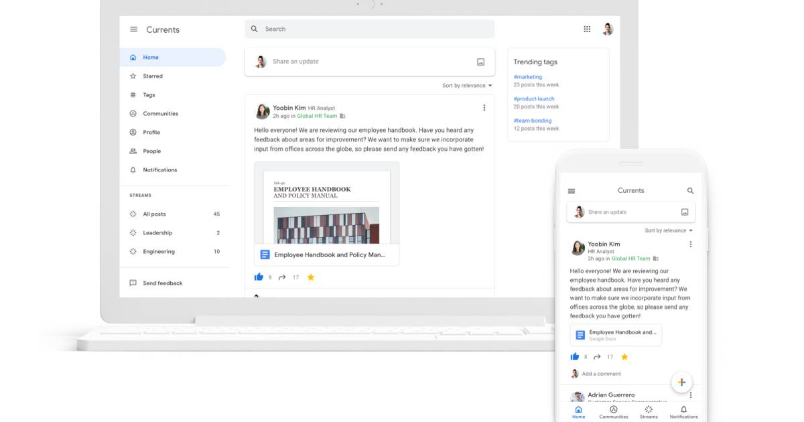Star the Employee Handbook post
The width and height of the screenshot is (804, 422).
(311, 277)
